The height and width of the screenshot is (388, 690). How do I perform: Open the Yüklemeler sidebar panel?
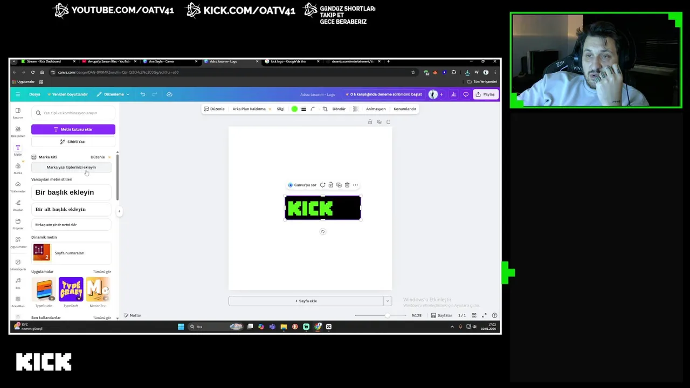18,187
